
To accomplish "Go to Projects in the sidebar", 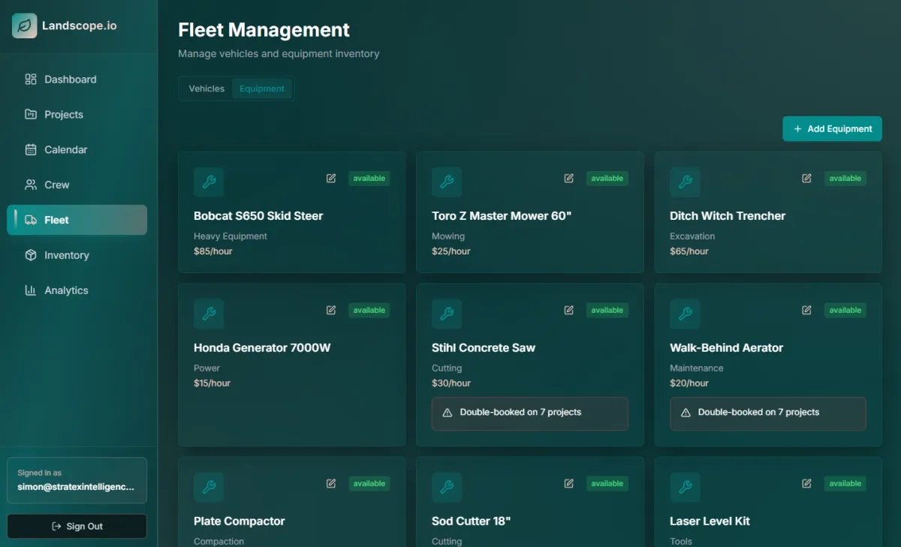I will [x=63, y=115].
